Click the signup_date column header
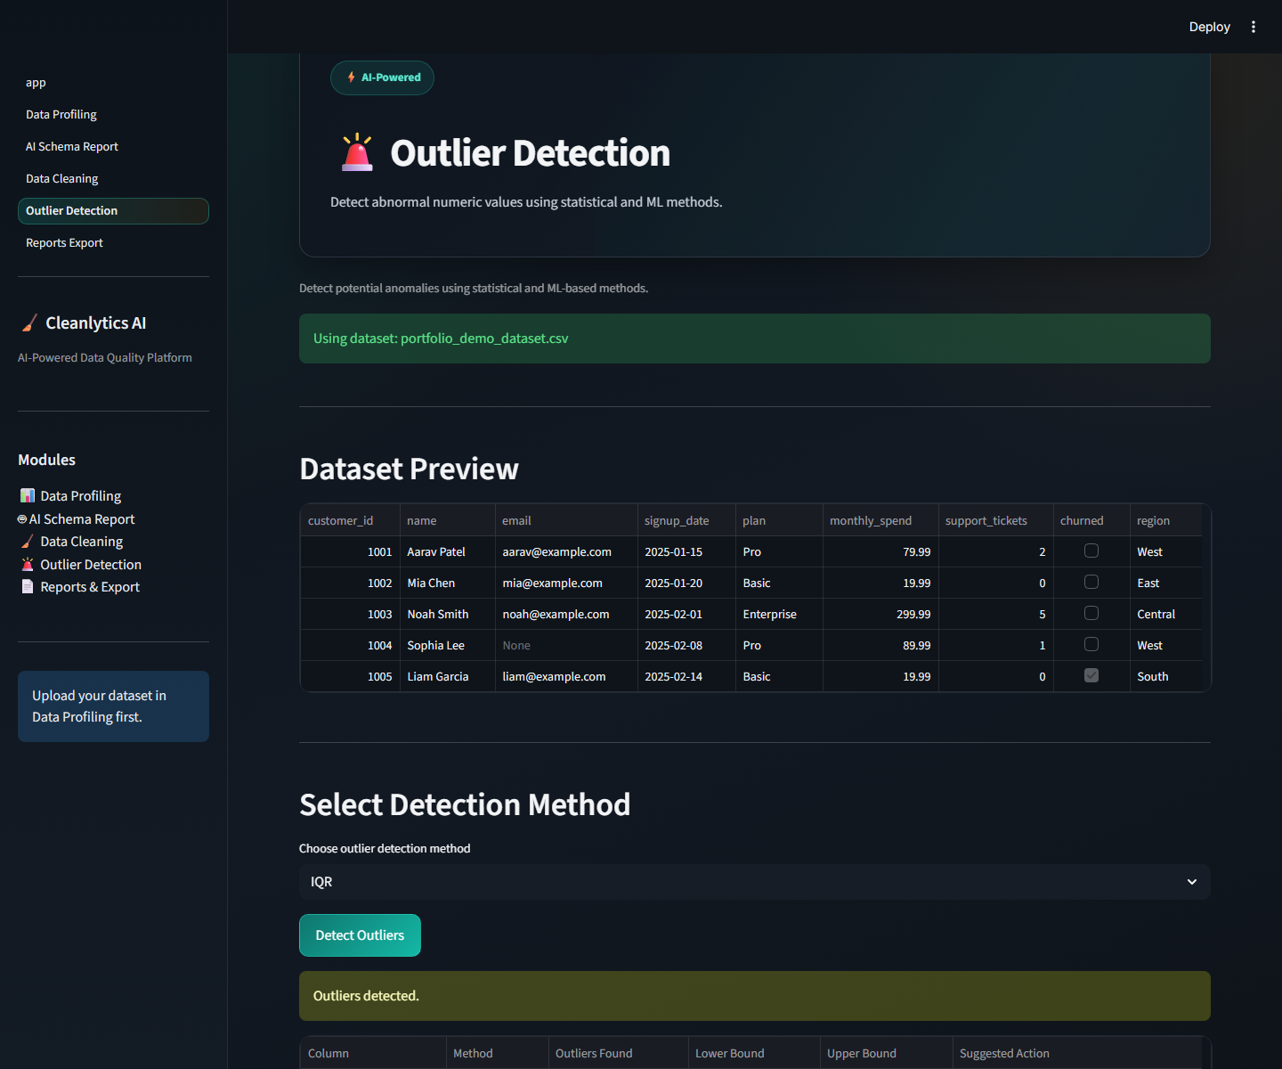This screenshot has height=1069, width=1282. (686, 520)
